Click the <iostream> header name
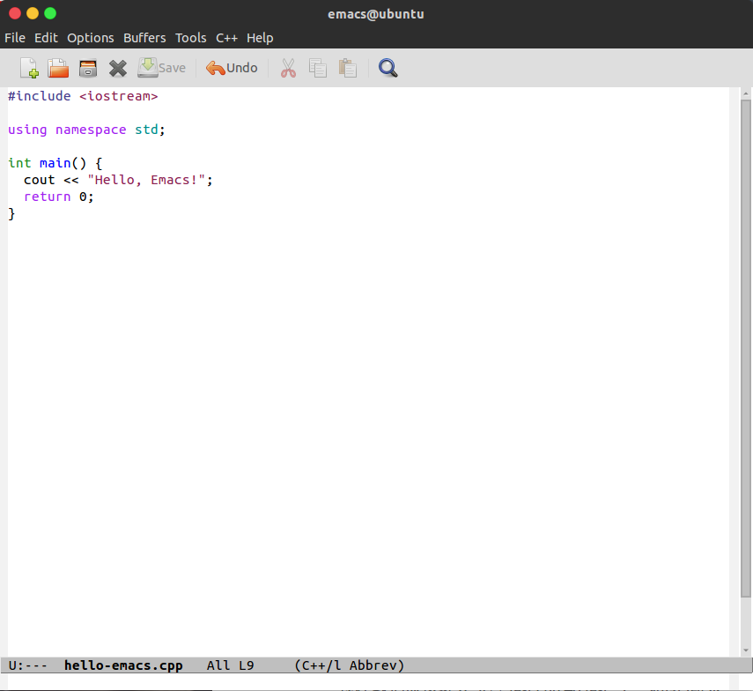The width and height of the screenshot is (753, 691). click(119, 96)
